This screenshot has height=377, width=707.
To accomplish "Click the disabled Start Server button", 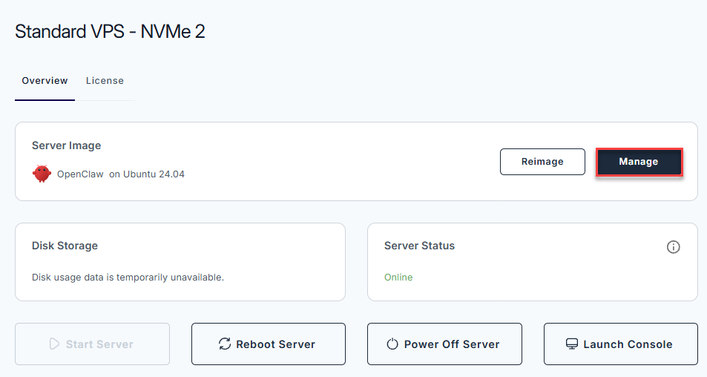I will coord(93,344).
